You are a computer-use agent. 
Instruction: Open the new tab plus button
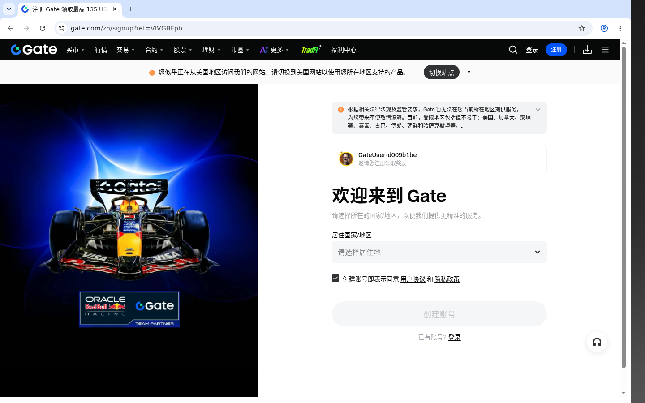click(x=131, y=9)
